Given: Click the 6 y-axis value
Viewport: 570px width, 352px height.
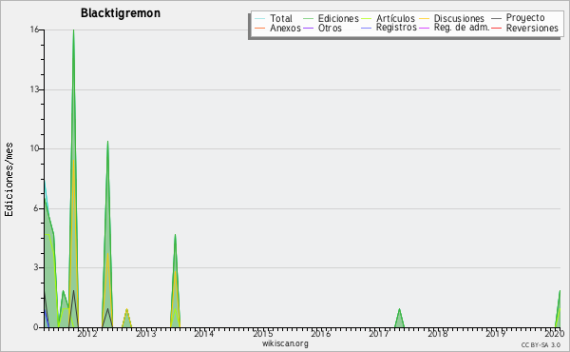Looking at the screenshot, I should point(36,208).
